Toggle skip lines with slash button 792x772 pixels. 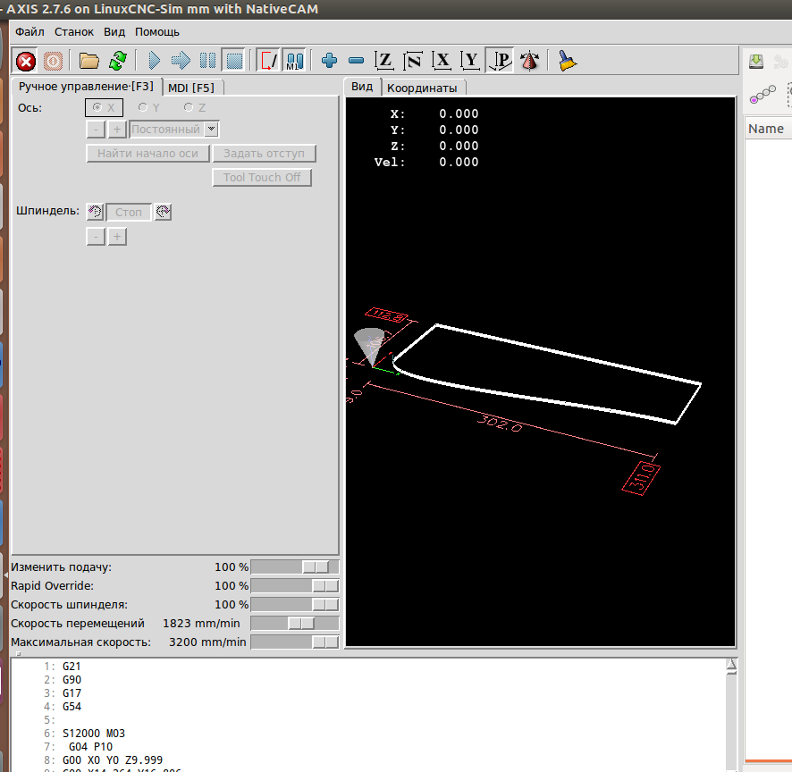pos(267,61)
